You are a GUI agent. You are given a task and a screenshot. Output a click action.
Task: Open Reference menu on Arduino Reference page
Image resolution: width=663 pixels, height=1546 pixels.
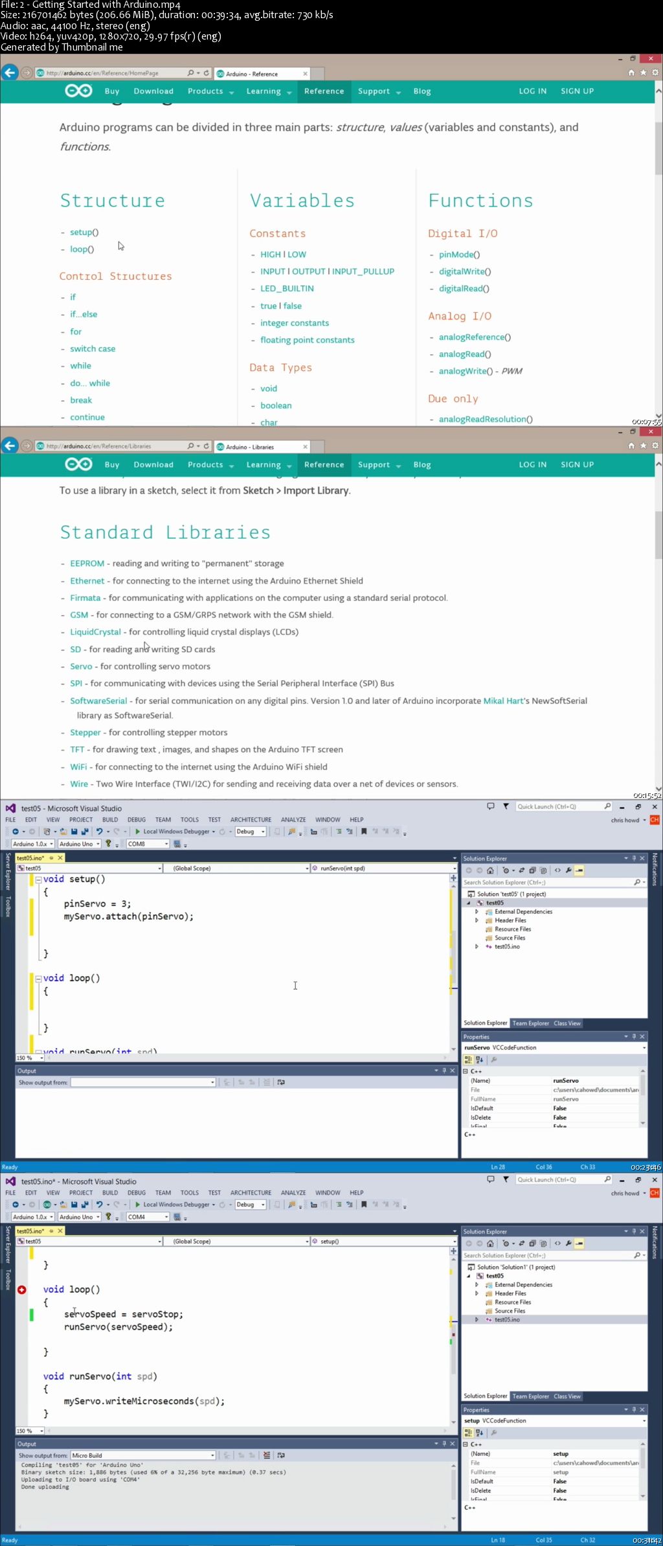point(324,91)
